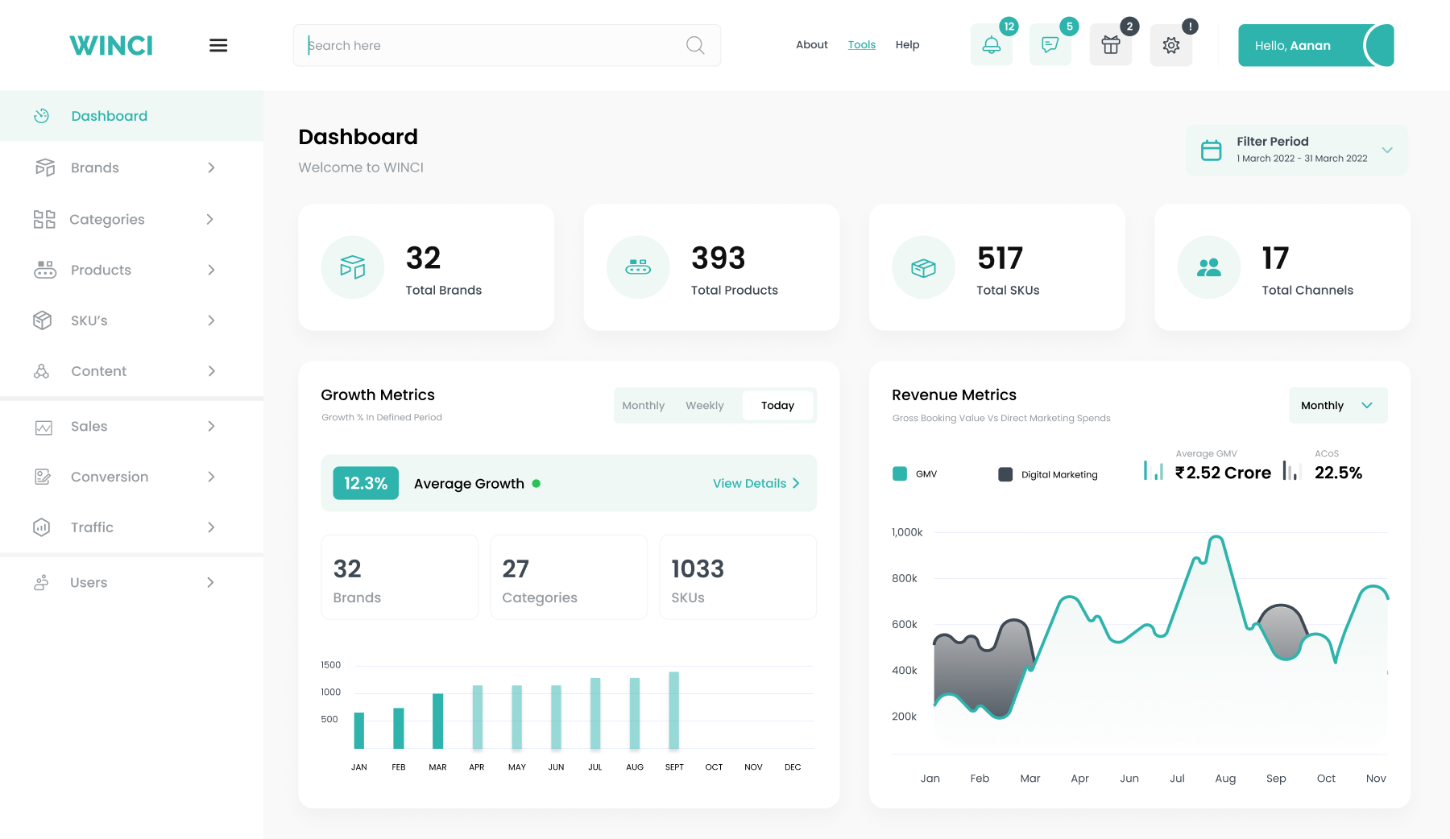Click the Users icon in sidebar
The height and width of the screenshot is (839, 1450).
click(41, 583)
